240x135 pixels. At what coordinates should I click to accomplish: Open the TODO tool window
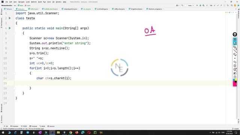coord(24,126)
